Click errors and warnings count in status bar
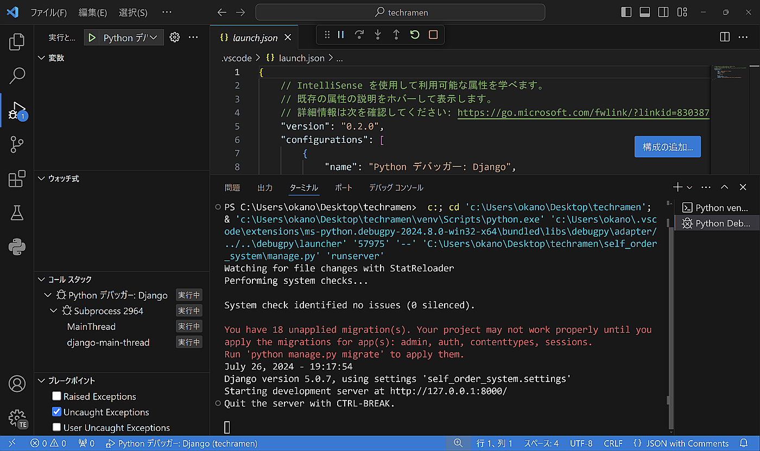The width and height of the screenshot is (760, 451). click(48, 443)
